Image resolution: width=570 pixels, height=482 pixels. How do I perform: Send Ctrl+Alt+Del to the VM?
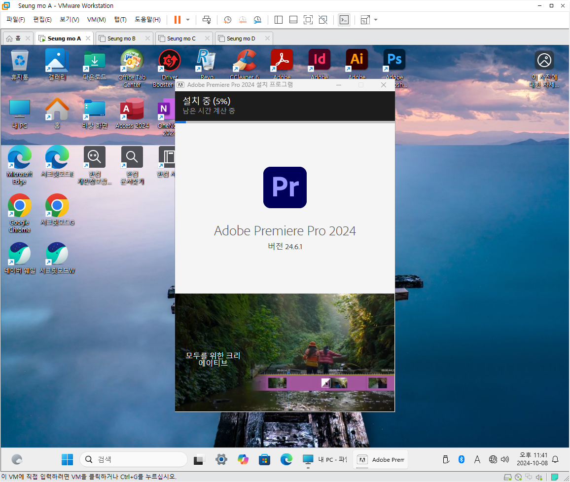click(207, 20)
